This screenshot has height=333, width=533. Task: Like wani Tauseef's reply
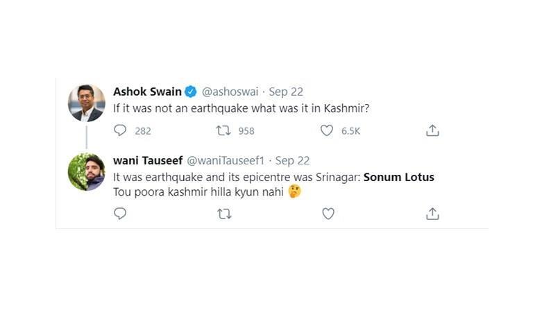tap(328, 214)
